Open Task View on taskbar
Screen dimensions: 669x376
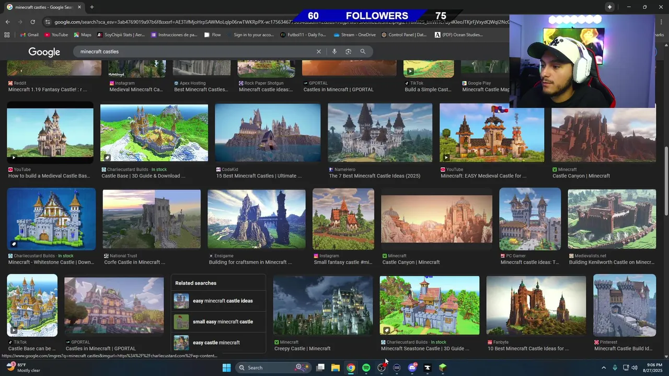pyautogui.click(x=320, y=368)
